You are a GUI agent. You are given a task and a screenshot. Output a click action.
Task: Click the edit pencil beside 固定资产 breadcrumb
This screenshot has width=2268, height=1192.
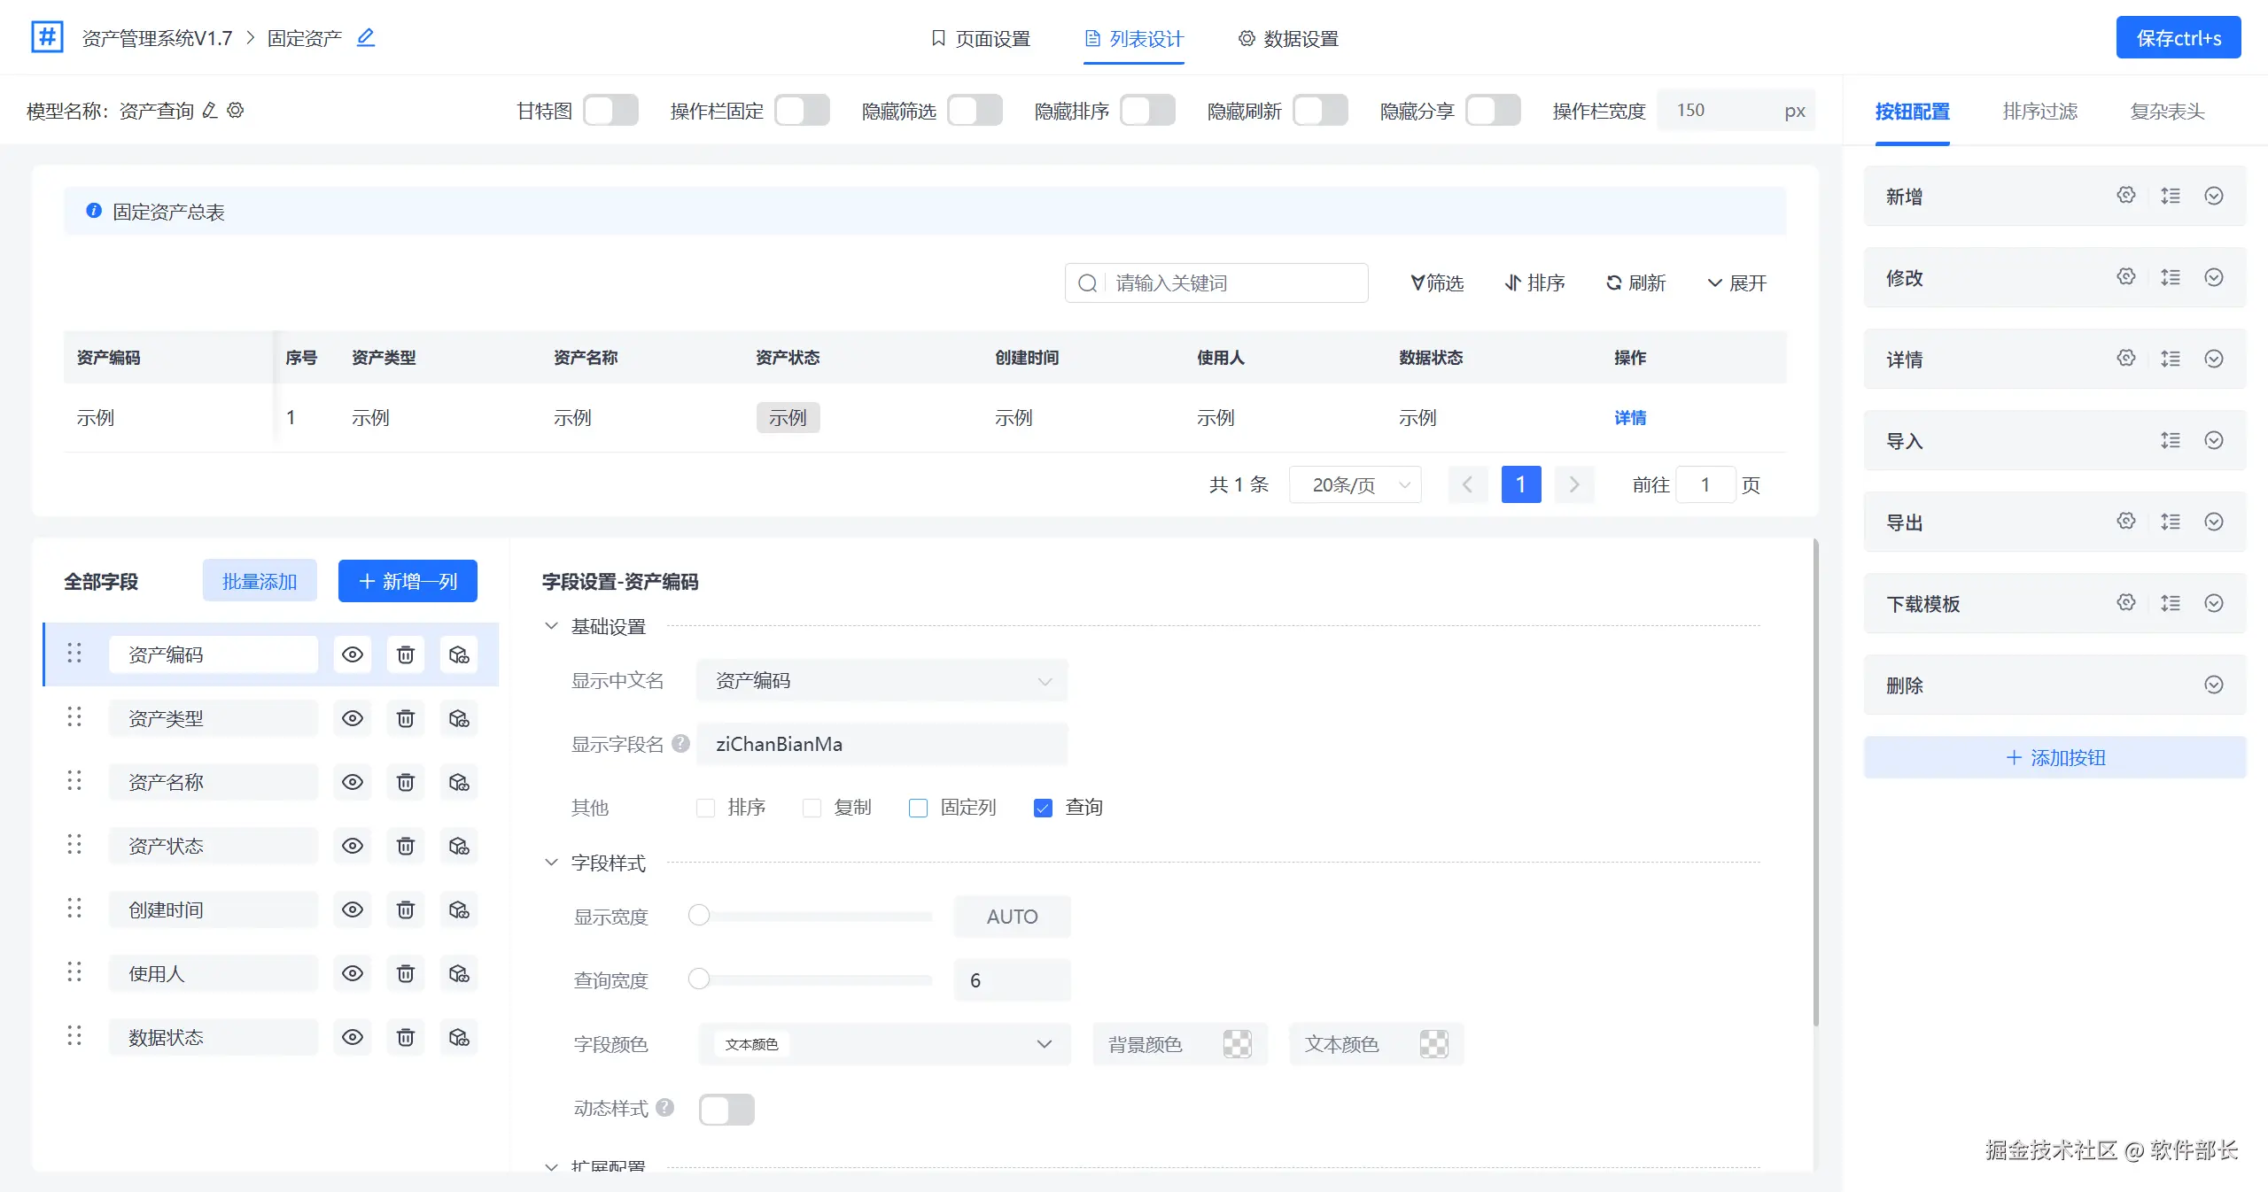(365, 37)
